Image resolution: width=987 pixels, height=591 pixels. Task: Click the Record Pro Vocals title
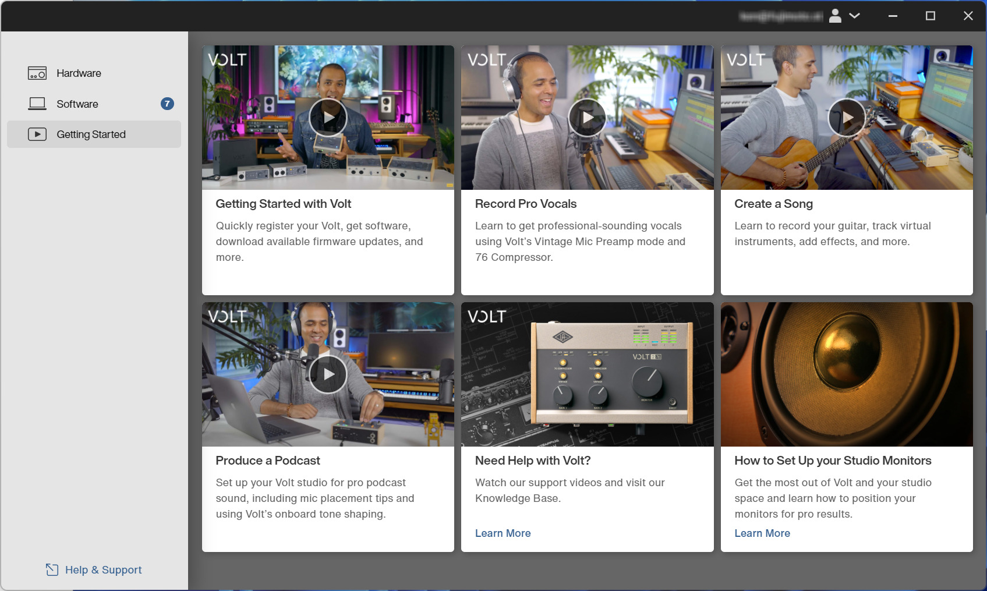(526, 204)
